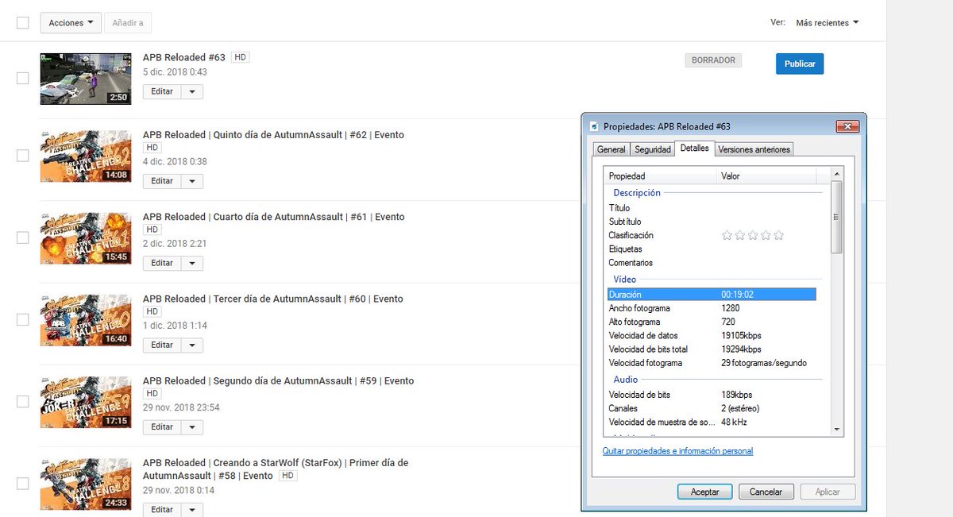Open thumbnail of the 15:45 video #61
Image resolution: width=953 pixels, height=517 pixels.
pos(86,237)
